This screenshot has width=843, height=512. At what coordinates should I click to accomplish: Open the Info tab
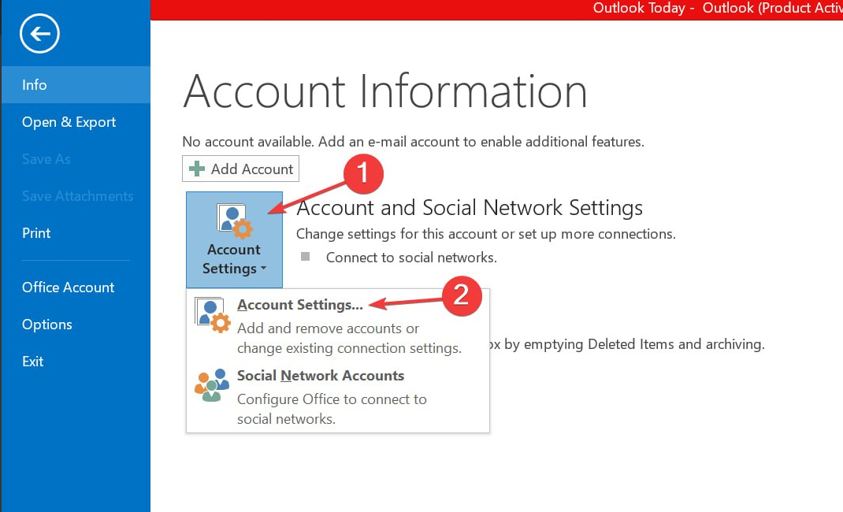(76, 85)
